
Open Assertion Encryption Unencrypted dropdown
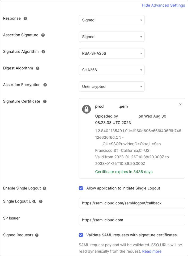click(112, 86)
